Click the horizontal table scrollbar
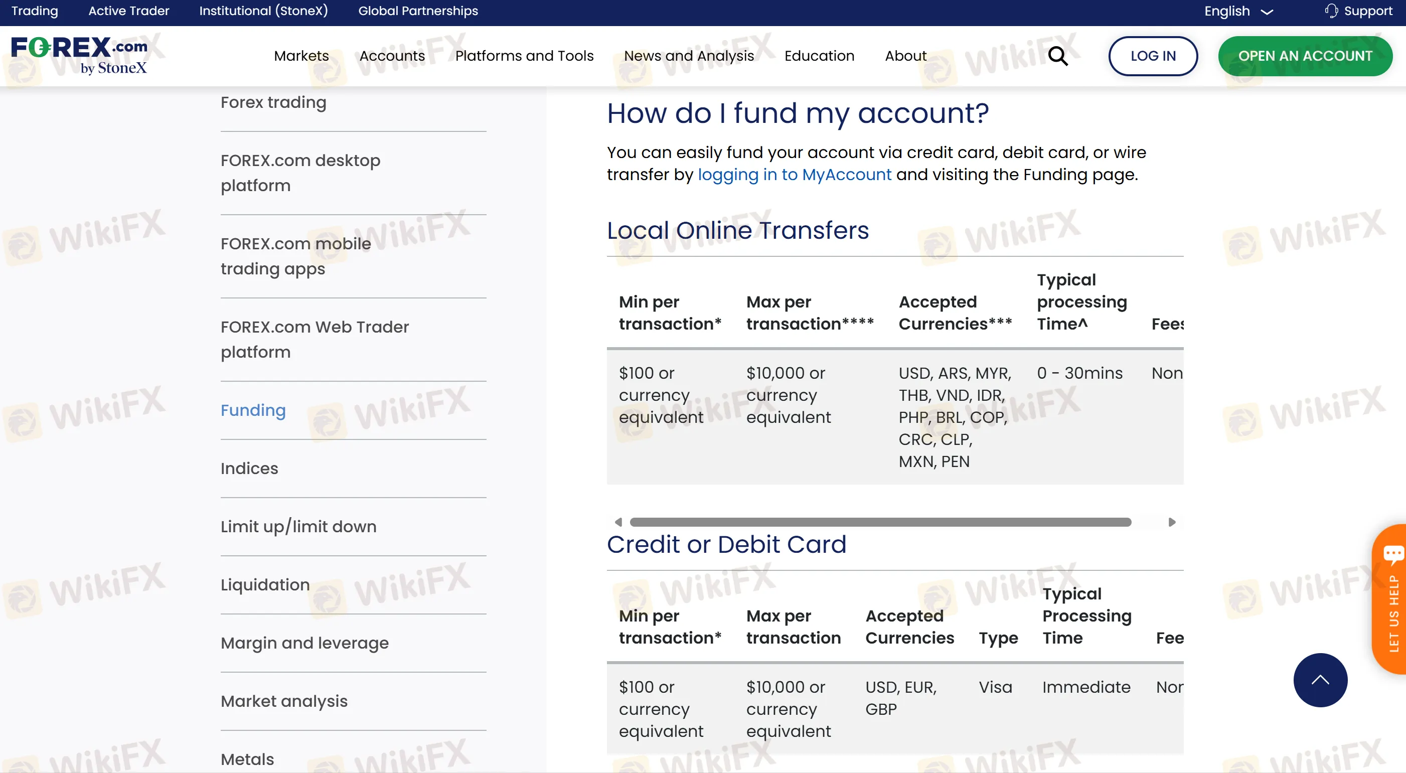 (x=880, y=522)
